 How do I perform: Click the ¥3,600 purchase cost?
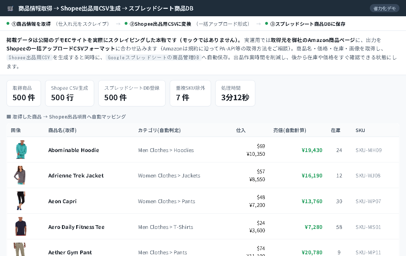[257, 230]
